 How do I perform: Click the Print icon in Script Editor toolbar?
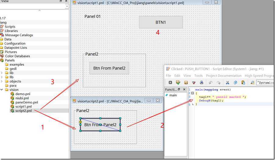(x=202, y=82)
